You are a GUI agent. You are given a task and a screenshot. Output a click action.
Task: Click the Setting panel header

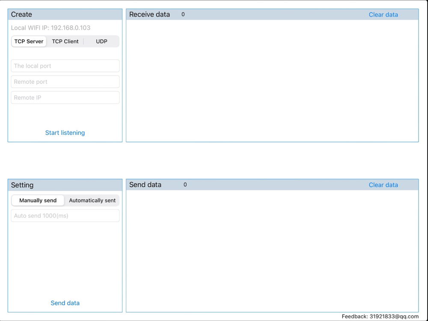[65, 185]
